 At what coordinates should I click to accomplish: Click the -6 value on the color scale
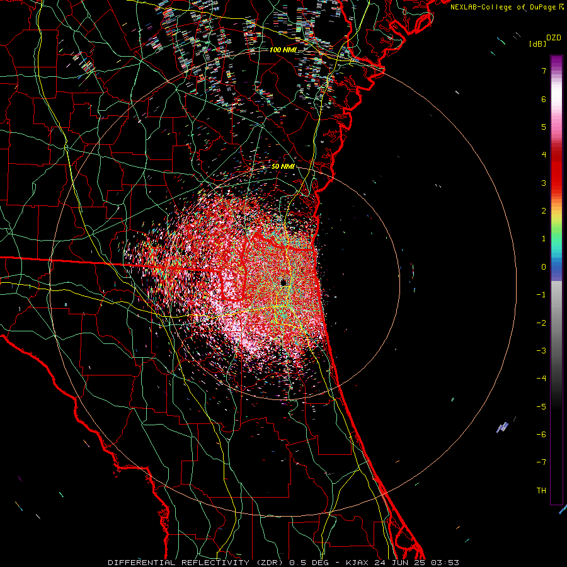[541, 435]
